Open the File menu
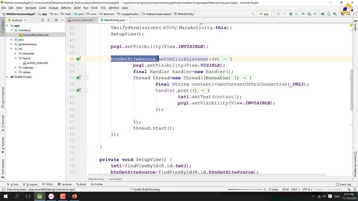Screen dimensions: 358x201 tap(3, 8)
